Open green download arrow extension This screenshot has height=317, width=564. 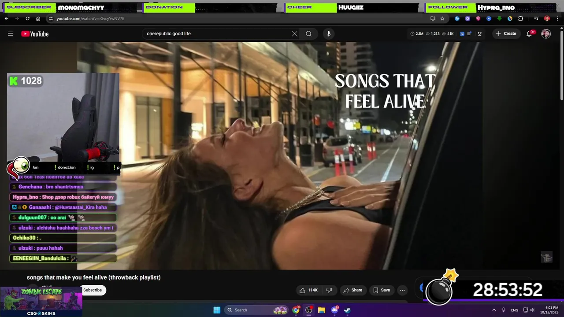[499, 18]
